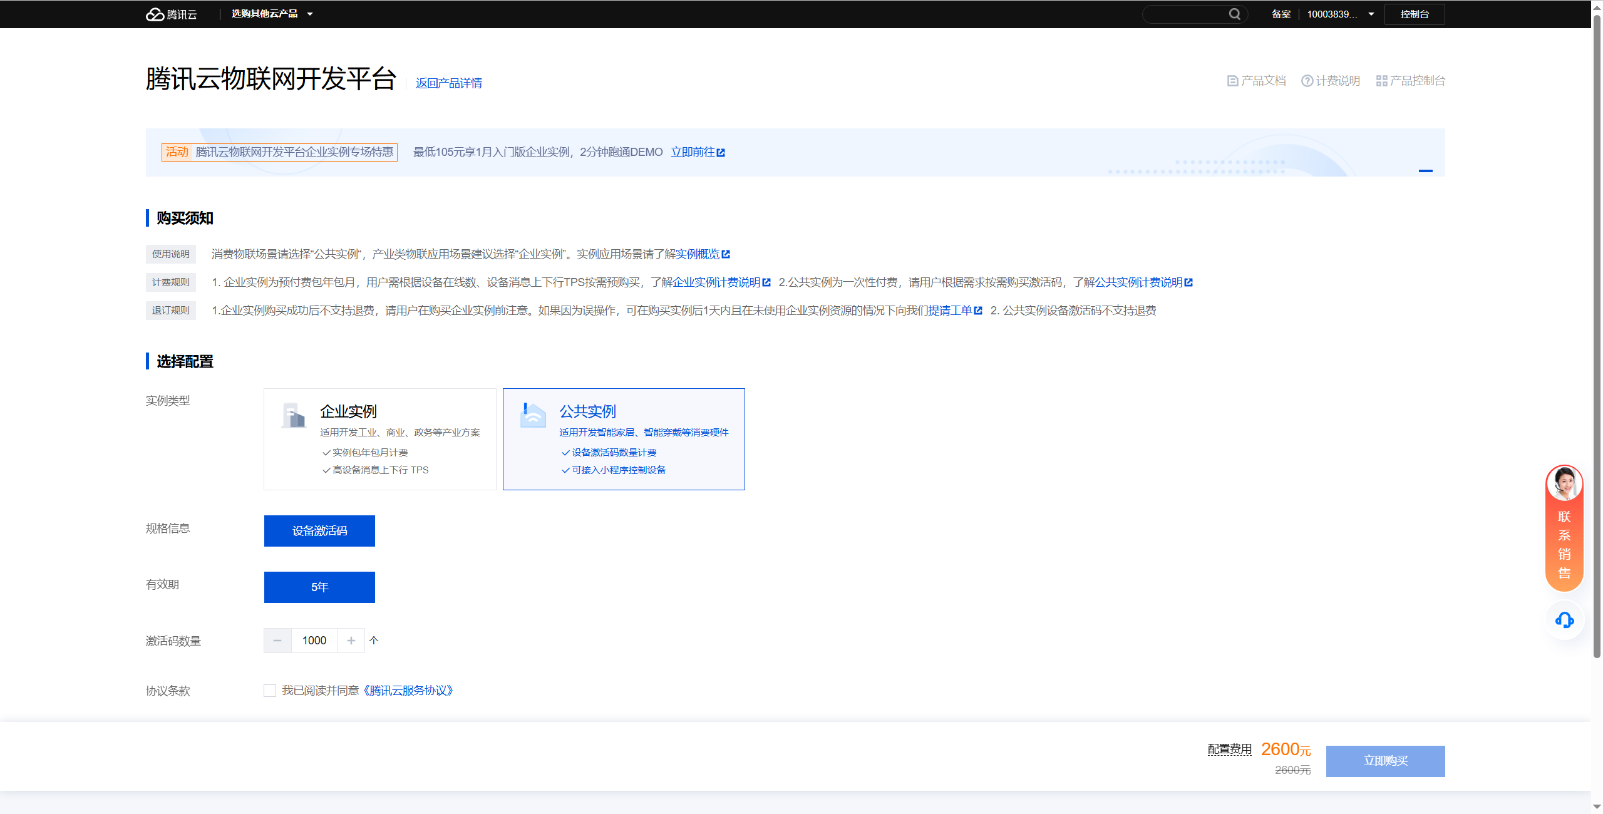Check the Tencent Cloud service agreement box
Screen dimensions: 1603x814
tap(270, 691)
